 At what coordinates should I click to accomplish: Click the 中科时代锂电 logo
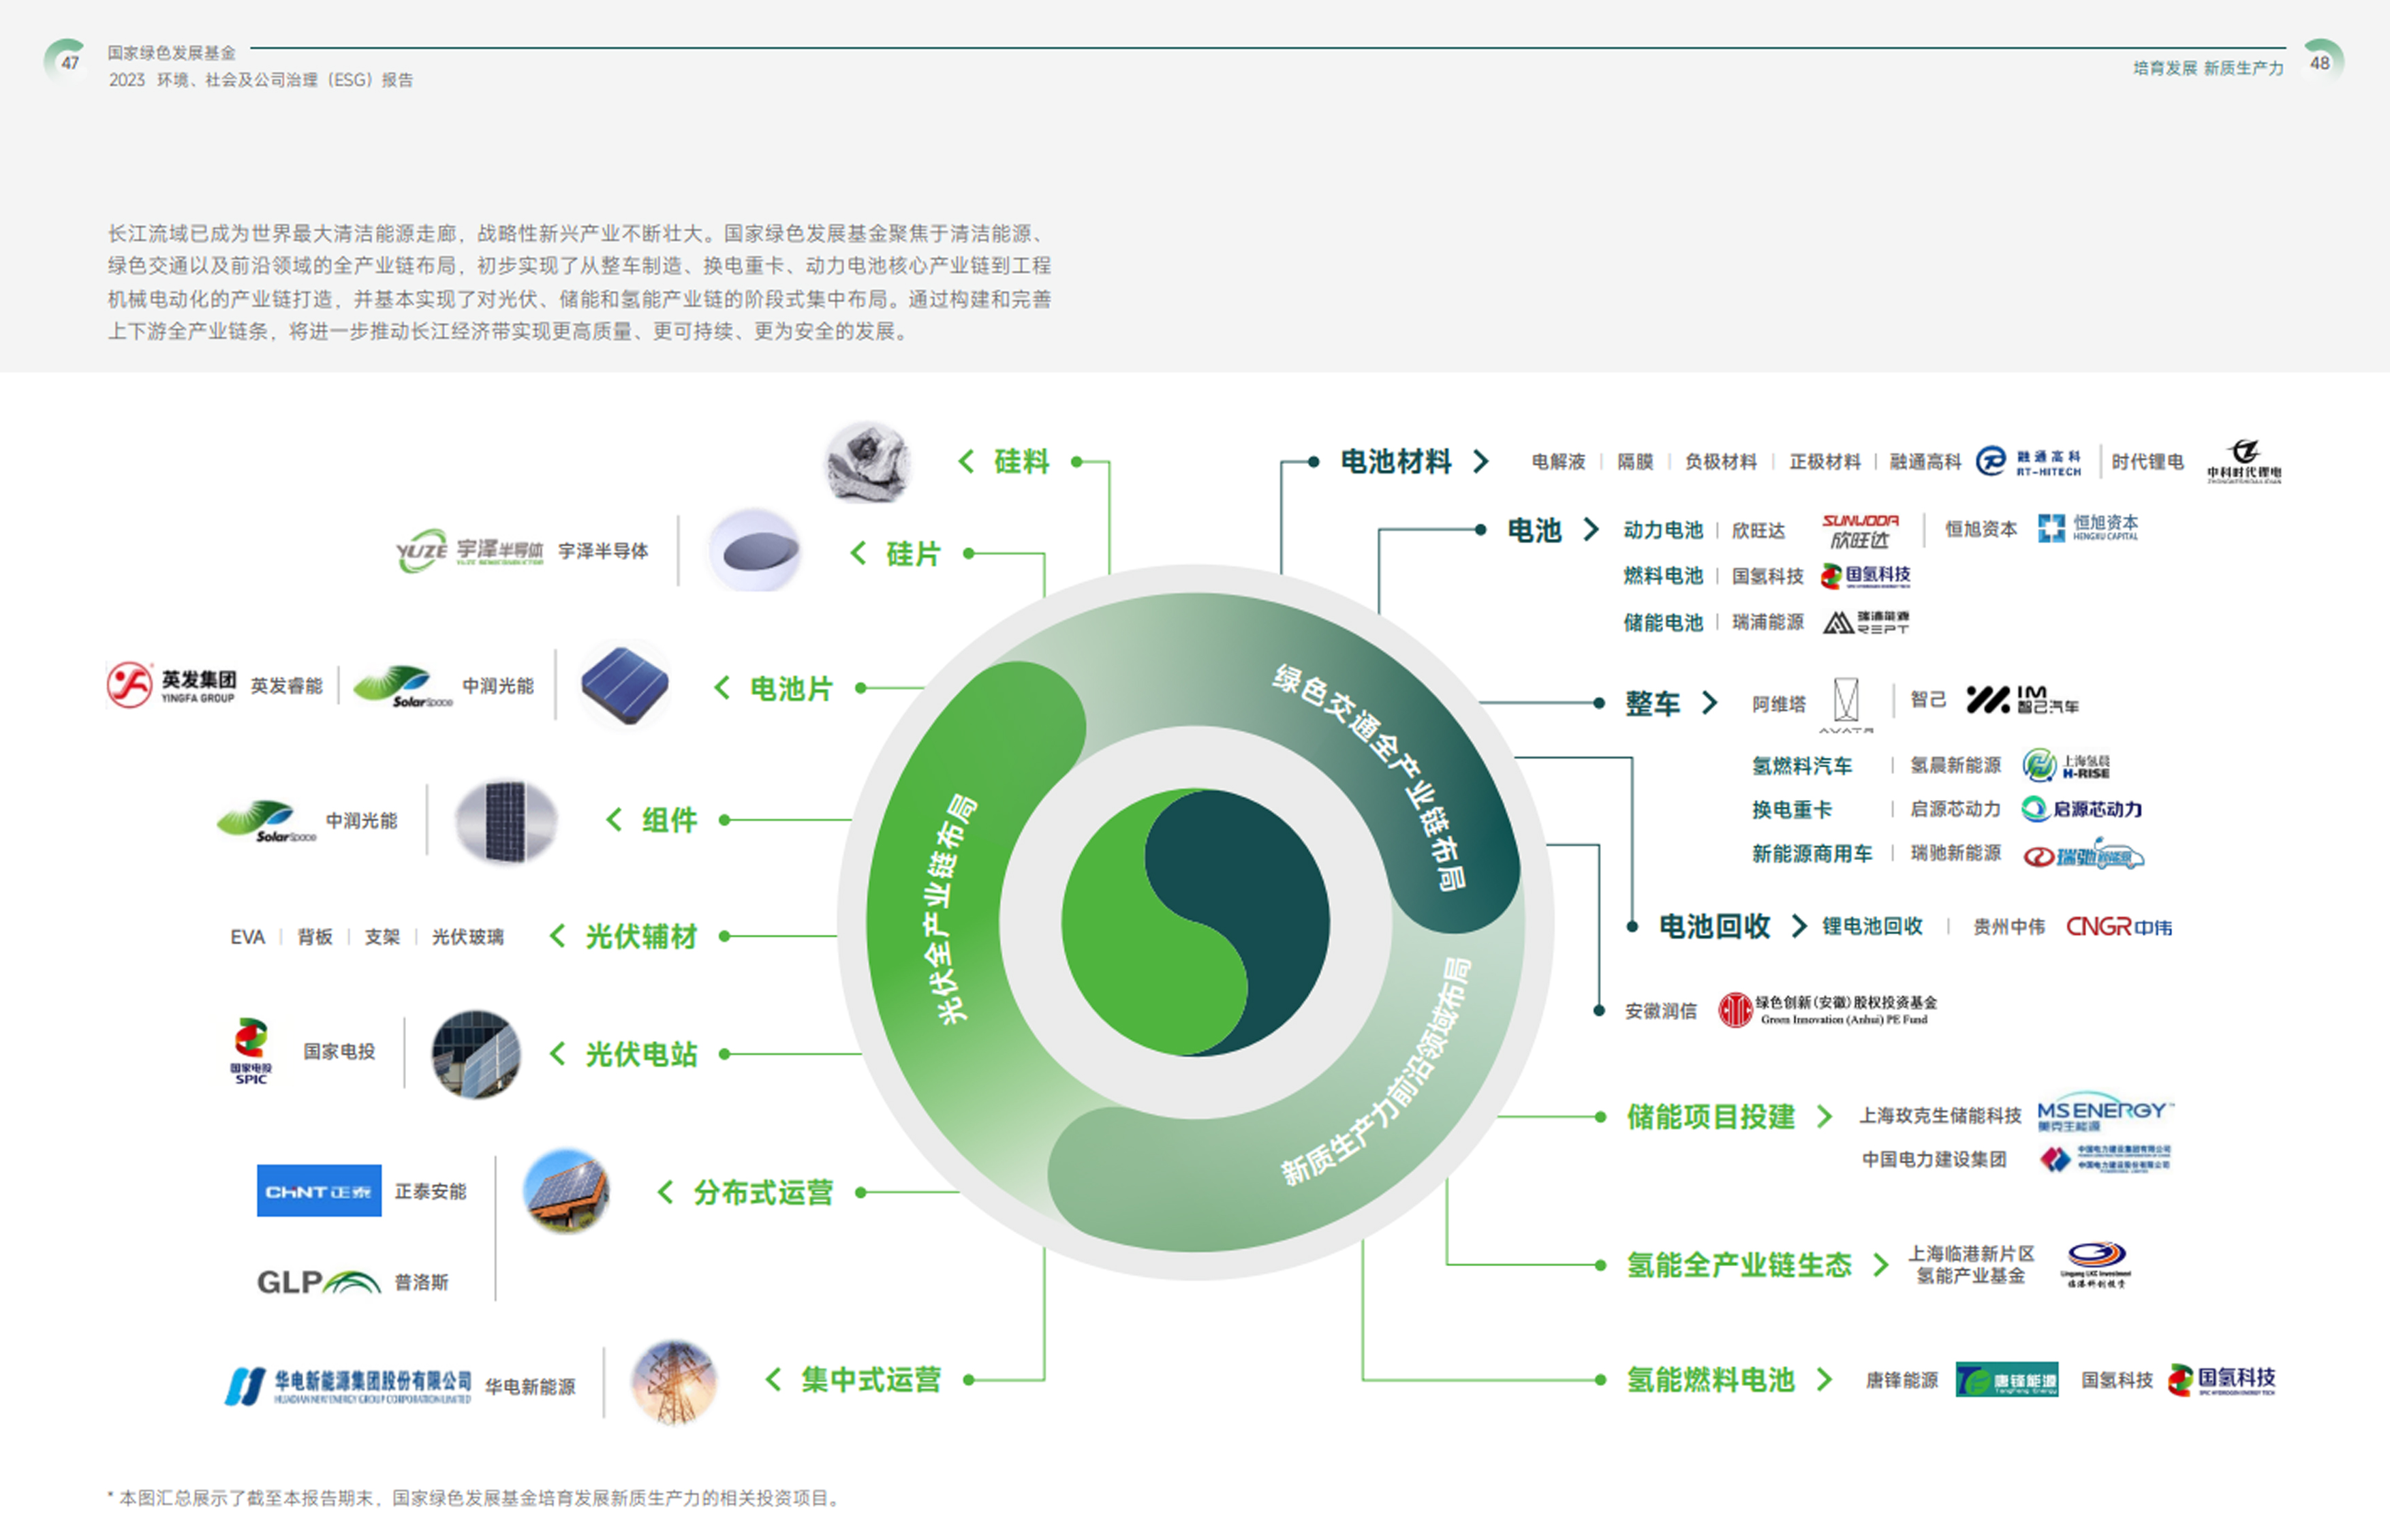pos(2244,461)
